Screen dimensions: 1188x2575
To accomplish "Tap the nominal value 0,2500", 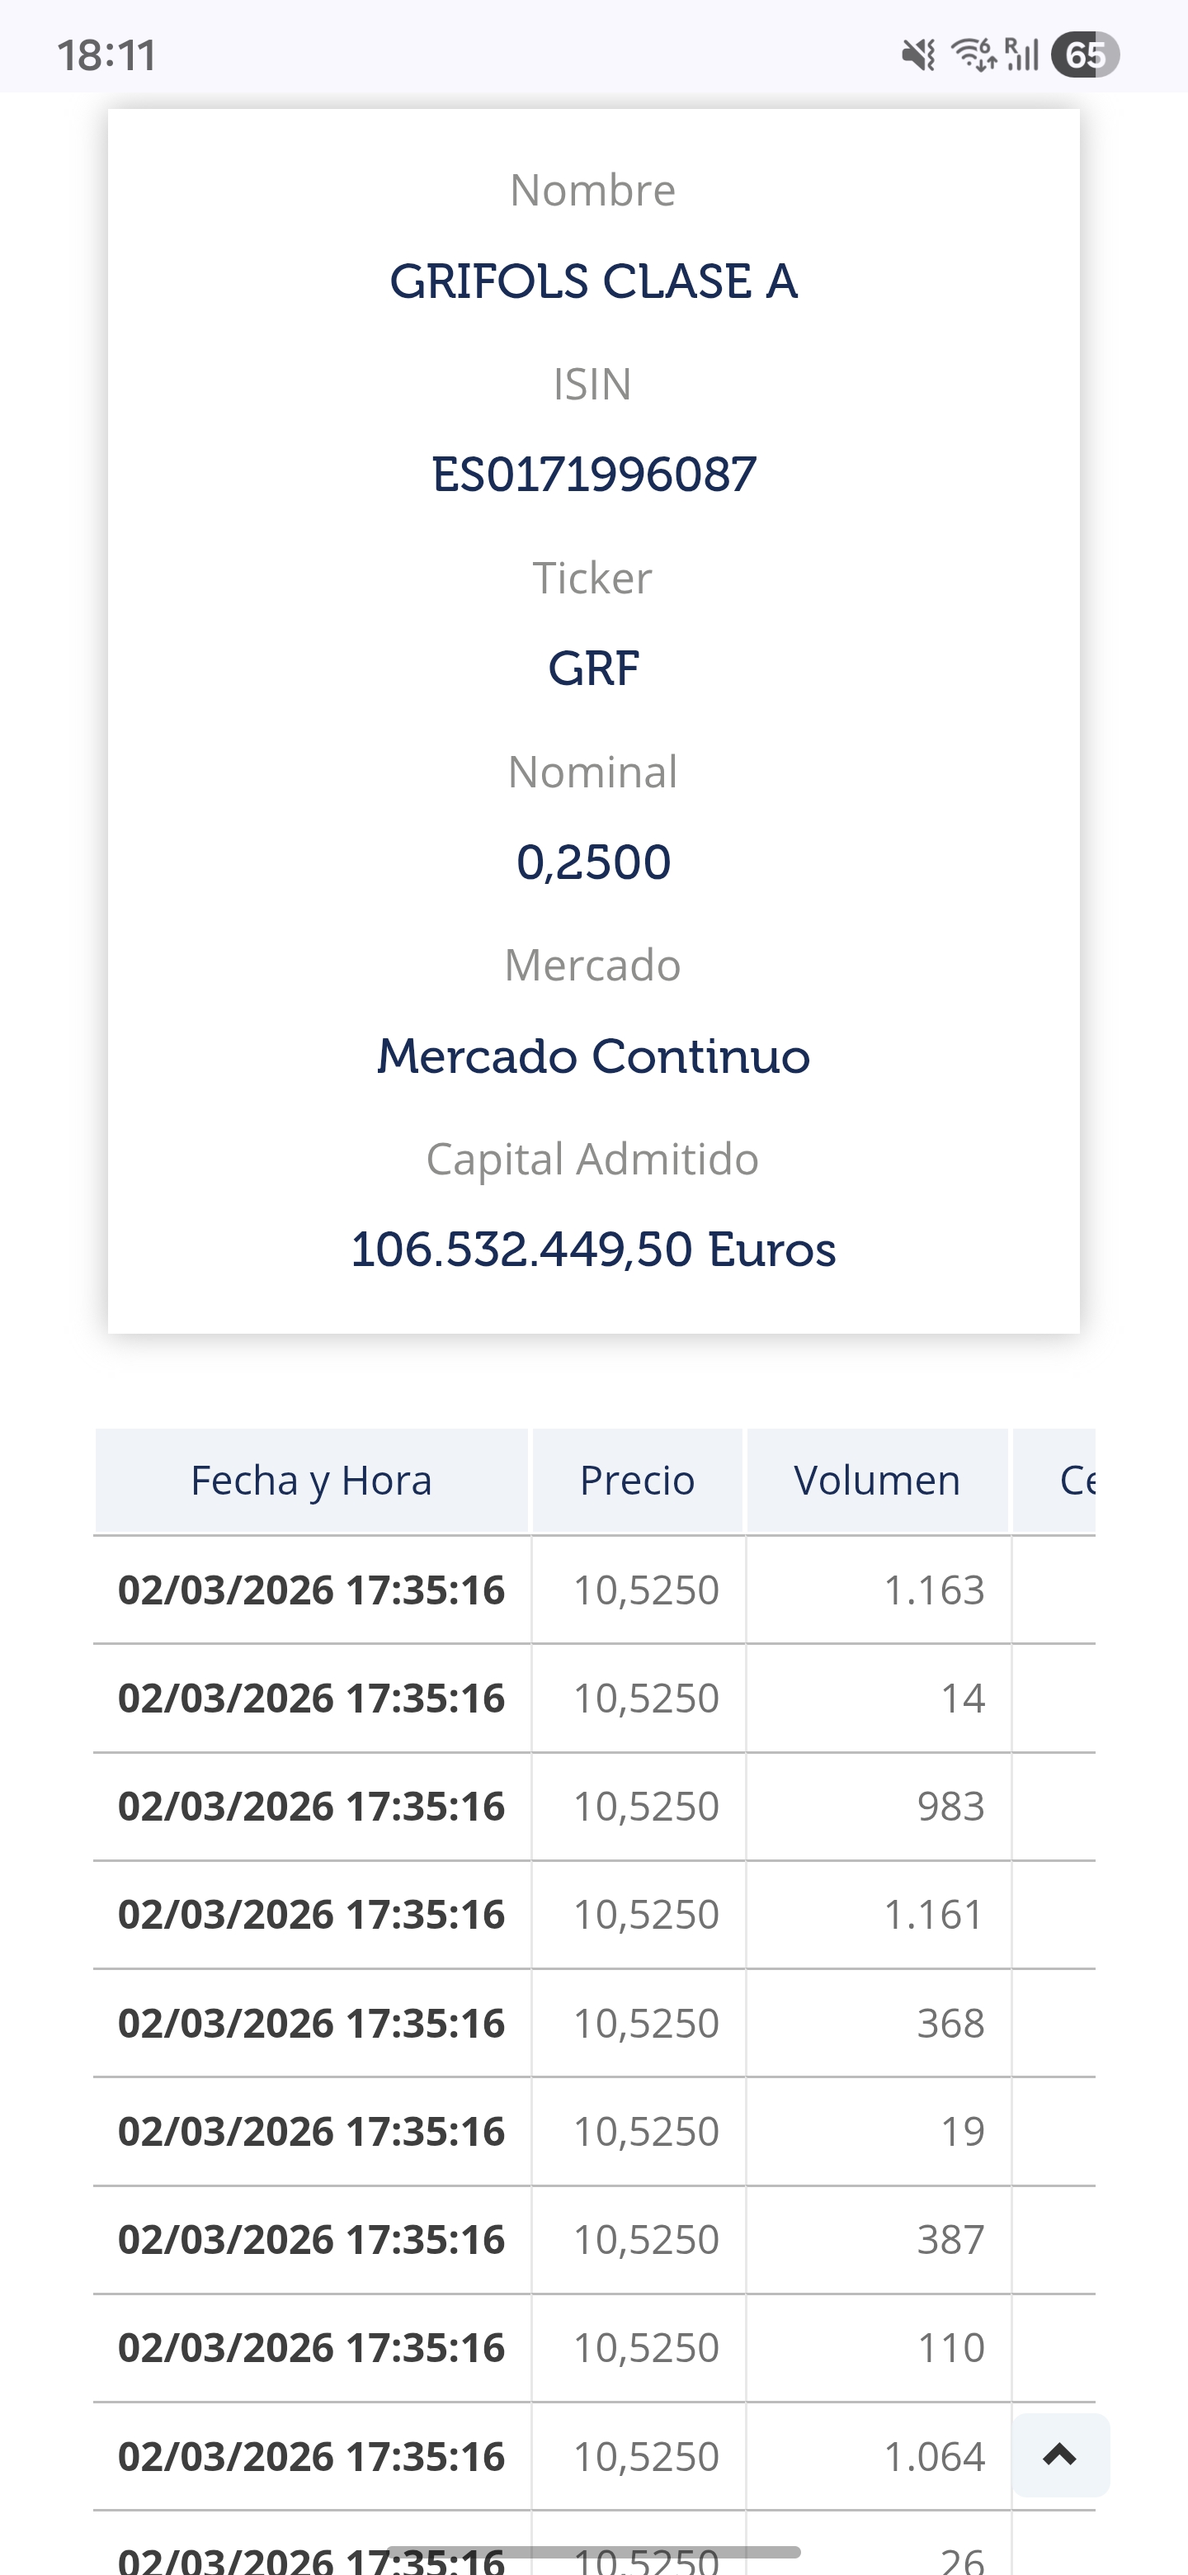I will (x=593, y=862).
